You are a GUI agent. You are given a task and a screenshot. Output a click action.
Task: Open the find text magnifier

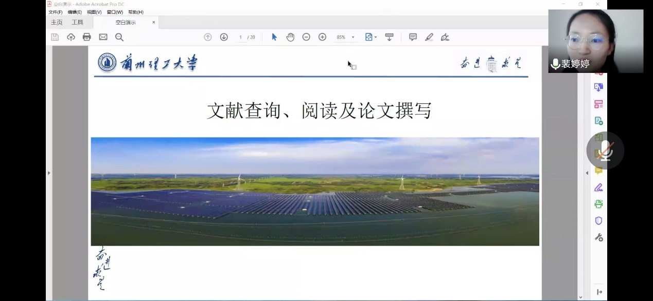(119, 37)
